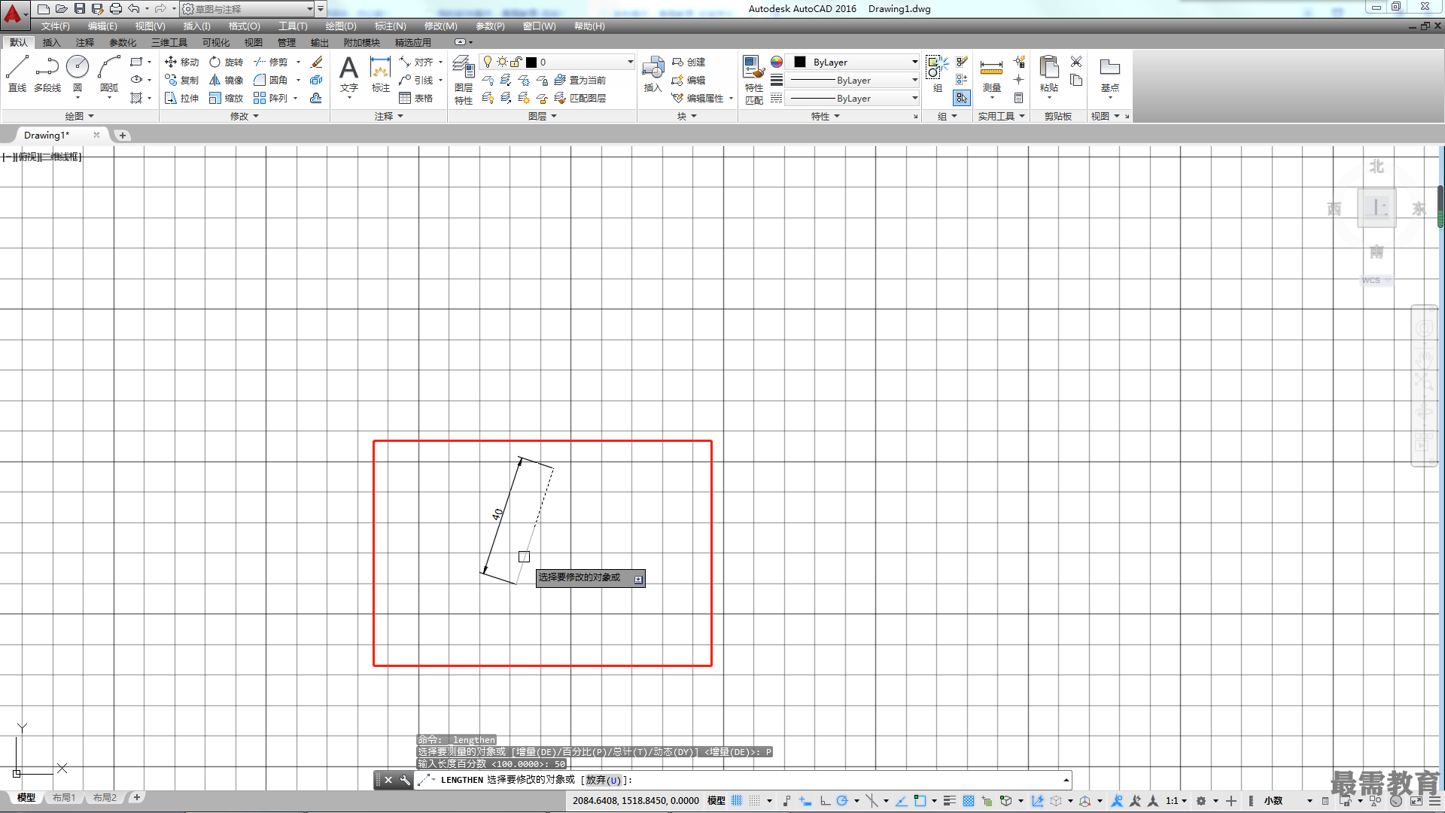
Task: Click Set Current (置为当前) layer button
Action: (580, 80)
